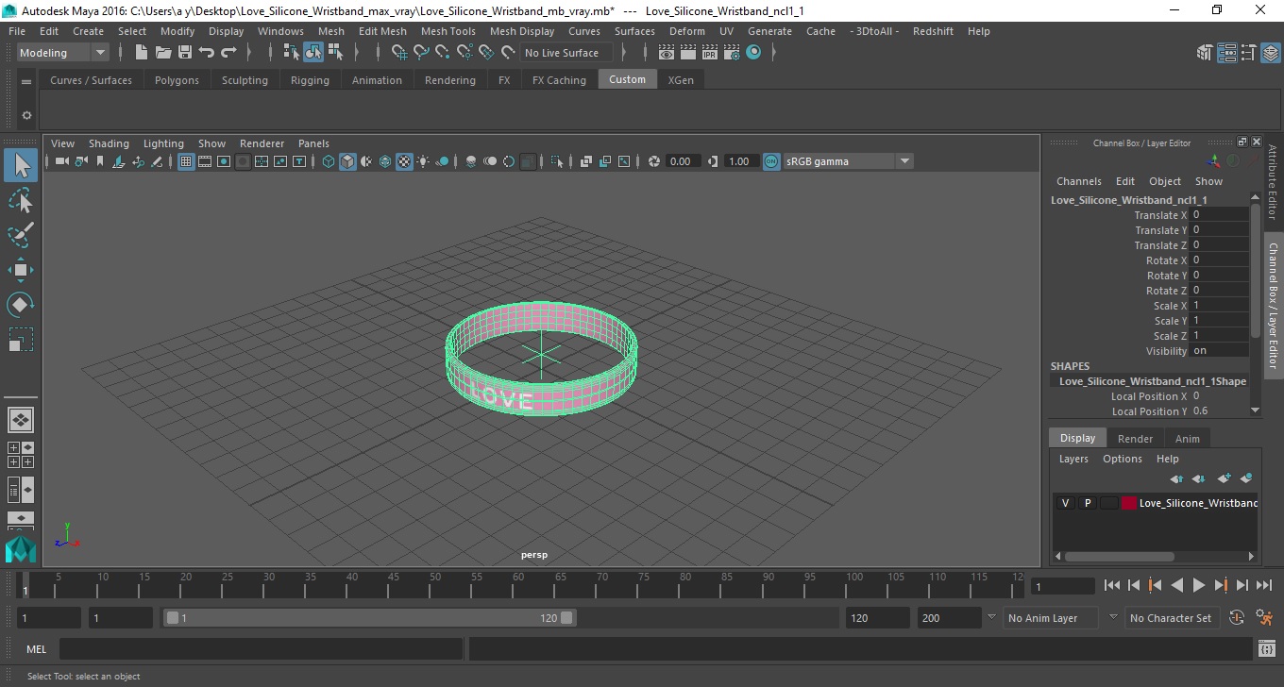Go to start of playback range

coord(1112,585)
